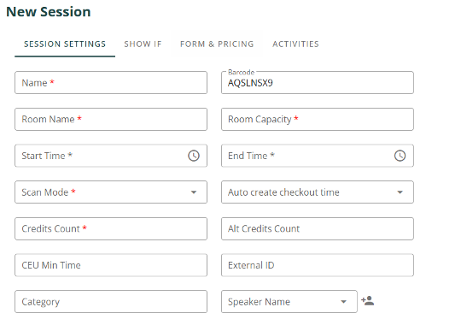Click the External ID field
This screenshot has height=325, width=461.
318,265
